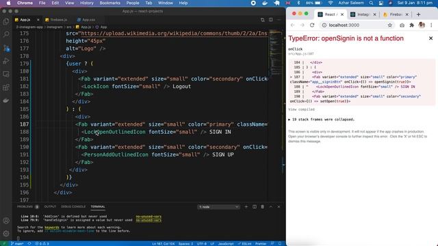This screenshot has width=438, height=246.
Task: Click line number 187 in the gutter
Action: 25,124
